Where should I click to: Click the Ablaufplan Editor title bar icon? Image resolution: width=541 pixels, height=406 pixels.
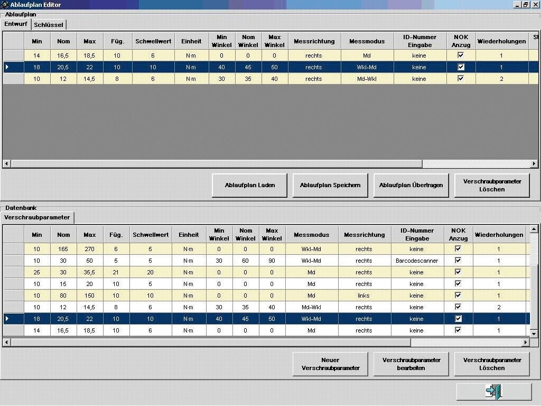5,5
